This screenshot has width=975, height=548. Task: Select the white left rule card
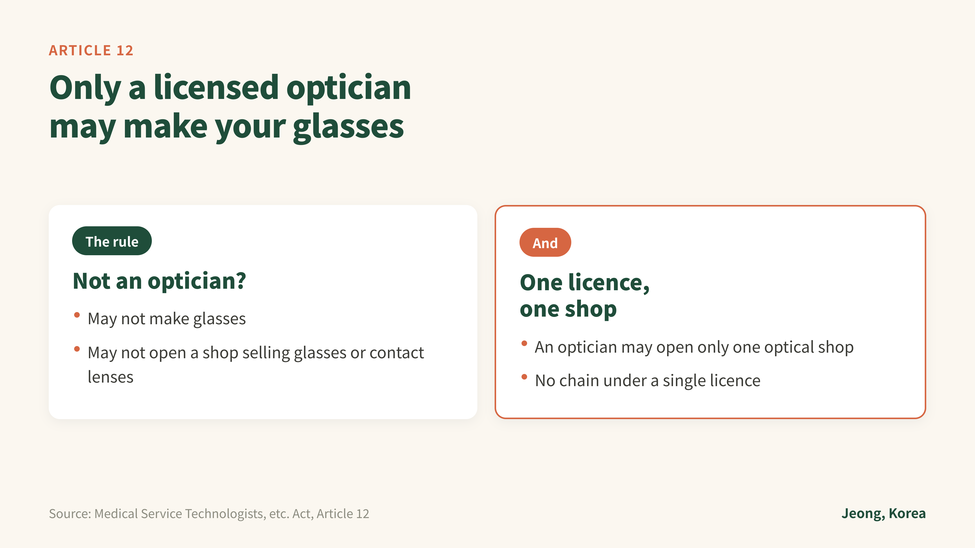pyautogui.click(x=263, y=312)
